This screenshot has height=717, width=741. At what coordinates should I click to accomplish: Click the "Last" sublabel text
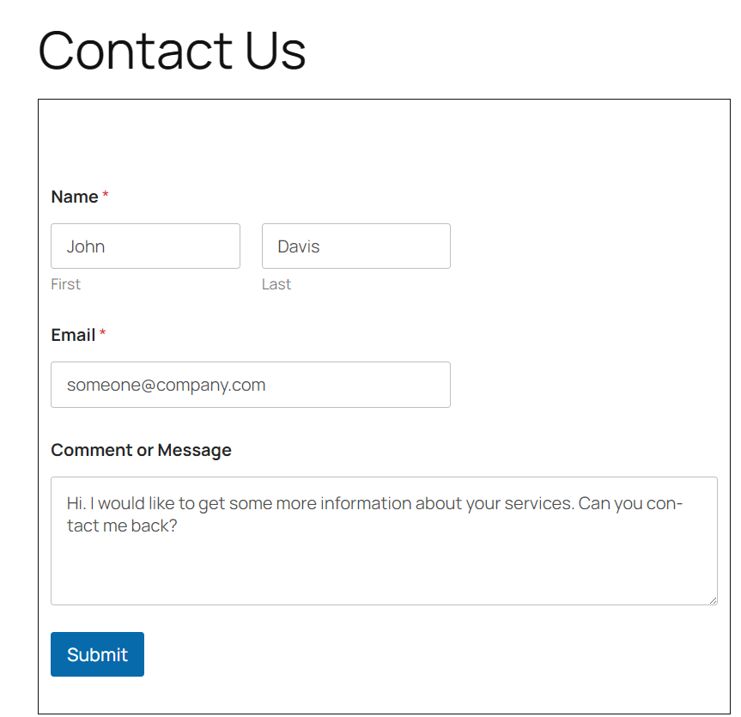(276, 284)
